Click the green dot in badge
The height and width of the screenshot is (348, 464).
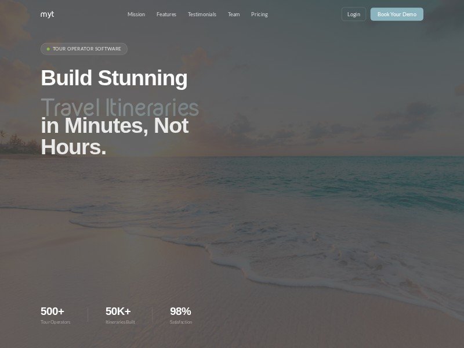pyautogui.click(x=48, y=49)
